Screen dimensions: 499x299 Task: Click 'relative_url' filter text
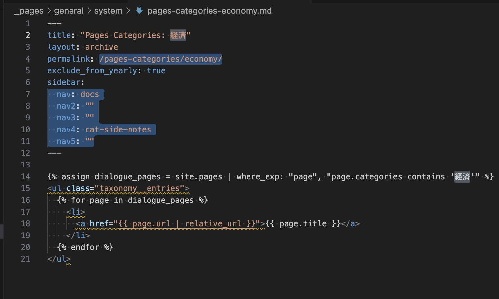[213, 224]
